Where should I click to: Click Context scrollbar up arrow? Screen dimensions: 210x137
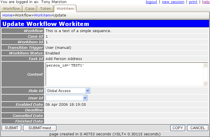point(206,65)
